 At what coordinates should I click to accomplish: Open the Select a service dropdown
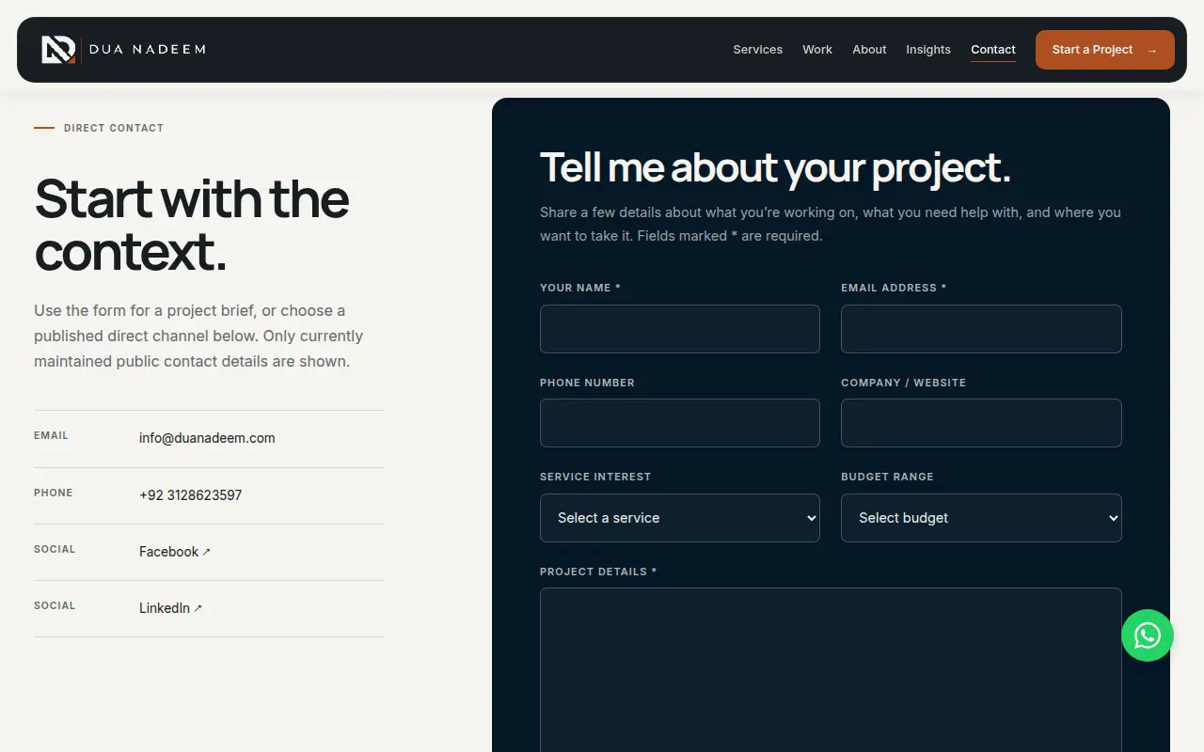(680, 518)
